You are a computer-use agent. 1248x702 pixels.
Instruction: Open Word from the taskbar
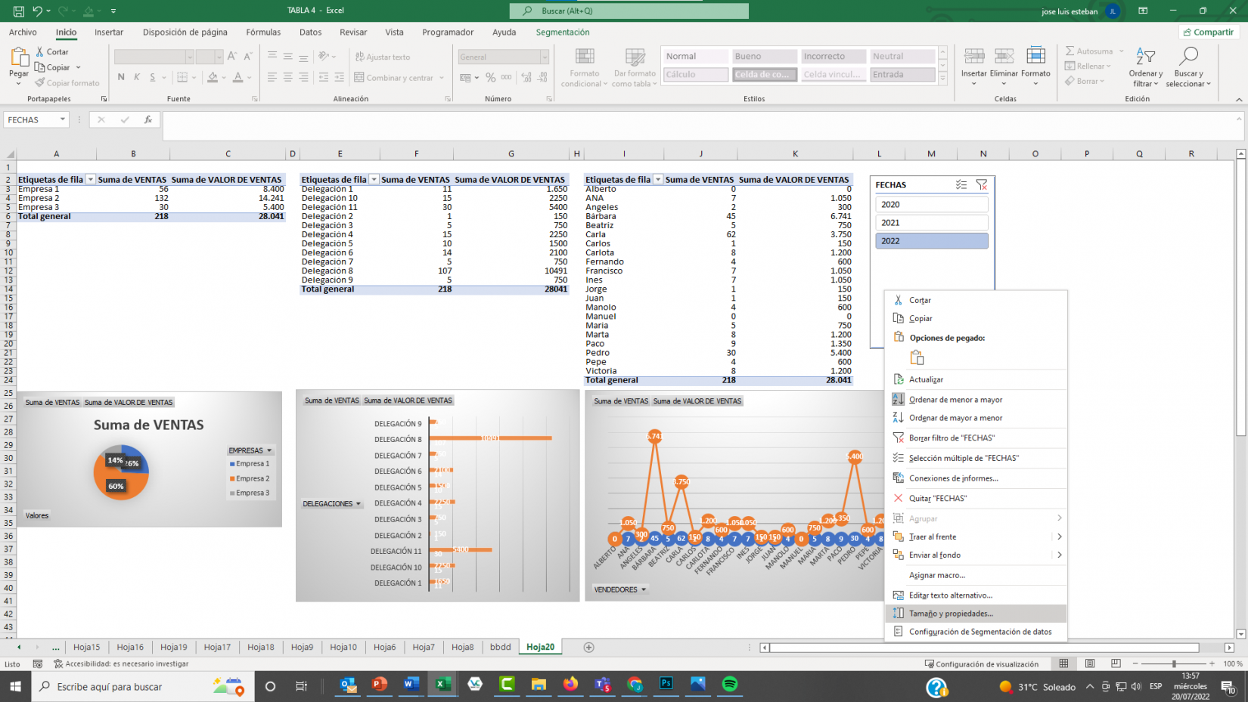tap(411, 685)
